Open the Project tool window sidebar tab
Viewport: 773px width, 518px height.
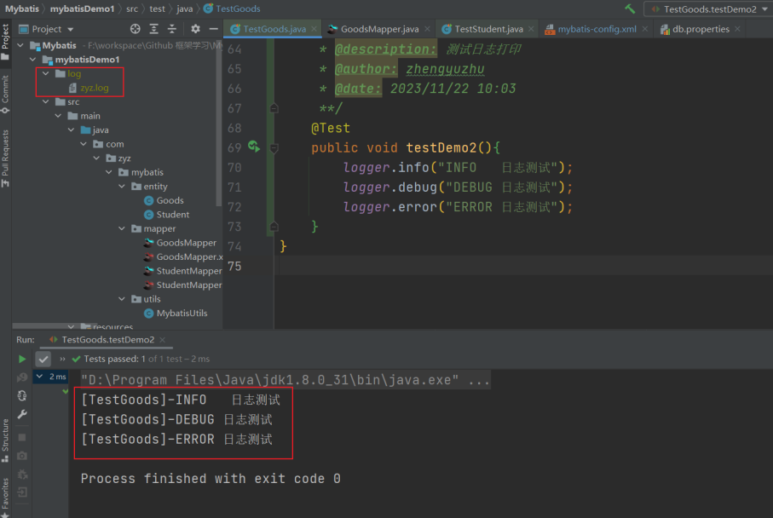[5, 42]
